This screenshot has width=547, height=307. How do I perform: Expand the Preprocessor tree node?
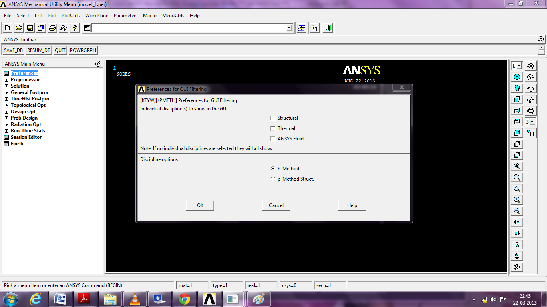pyautogui.click(x=6, y=80)
